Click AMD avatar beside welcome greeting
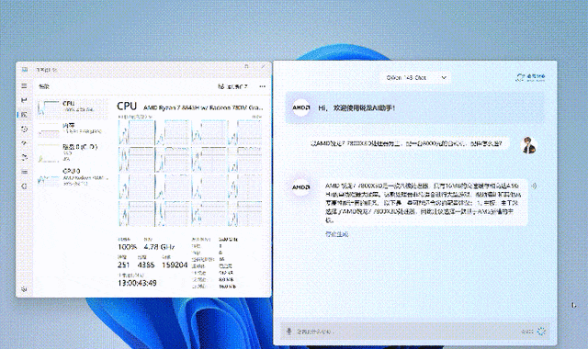The width and height of the screenshot is (588, 349). pos(301,108)
